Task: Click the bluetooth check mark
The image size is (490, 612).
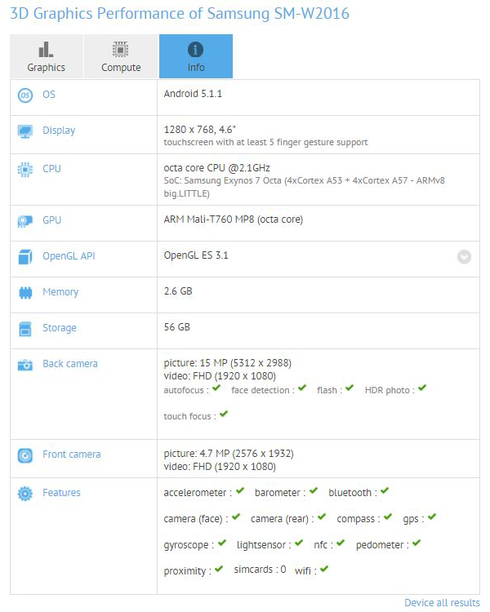Action: [x=385, y=490]
